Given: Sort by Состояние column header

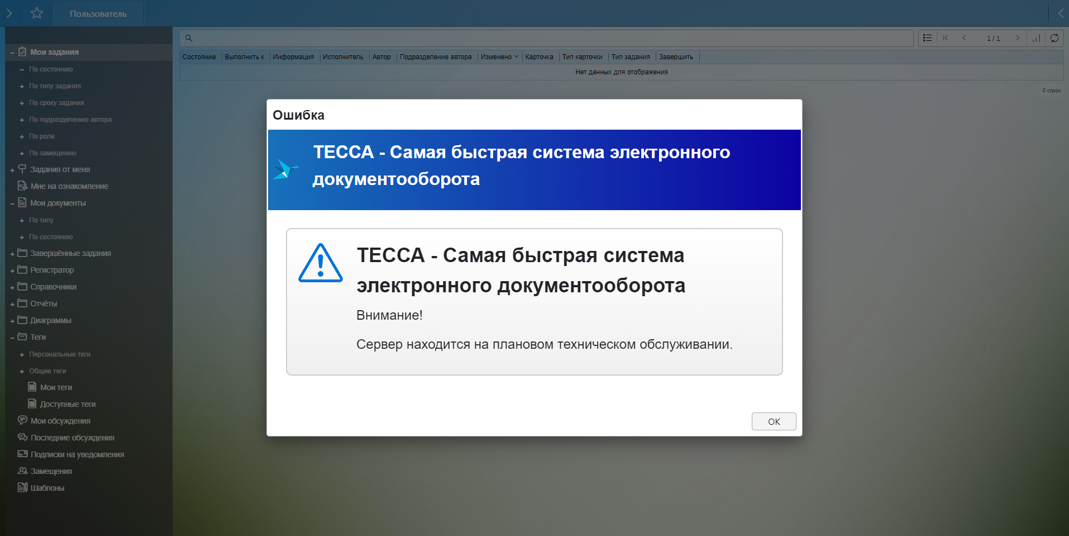Looking at the screenshot, I should tap(199, 57).
